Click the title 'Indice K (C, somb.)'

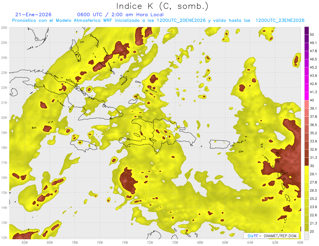pos(162,6)
